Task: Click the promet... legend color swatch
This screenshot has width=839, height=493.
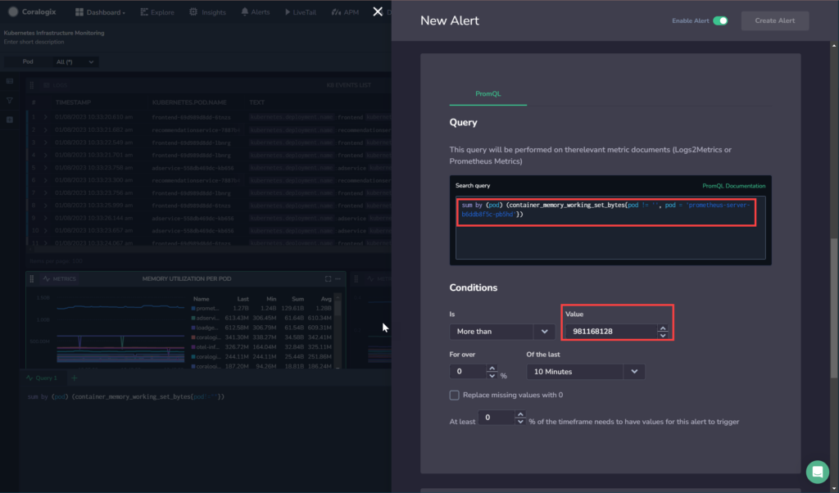Action: (193, 309)
